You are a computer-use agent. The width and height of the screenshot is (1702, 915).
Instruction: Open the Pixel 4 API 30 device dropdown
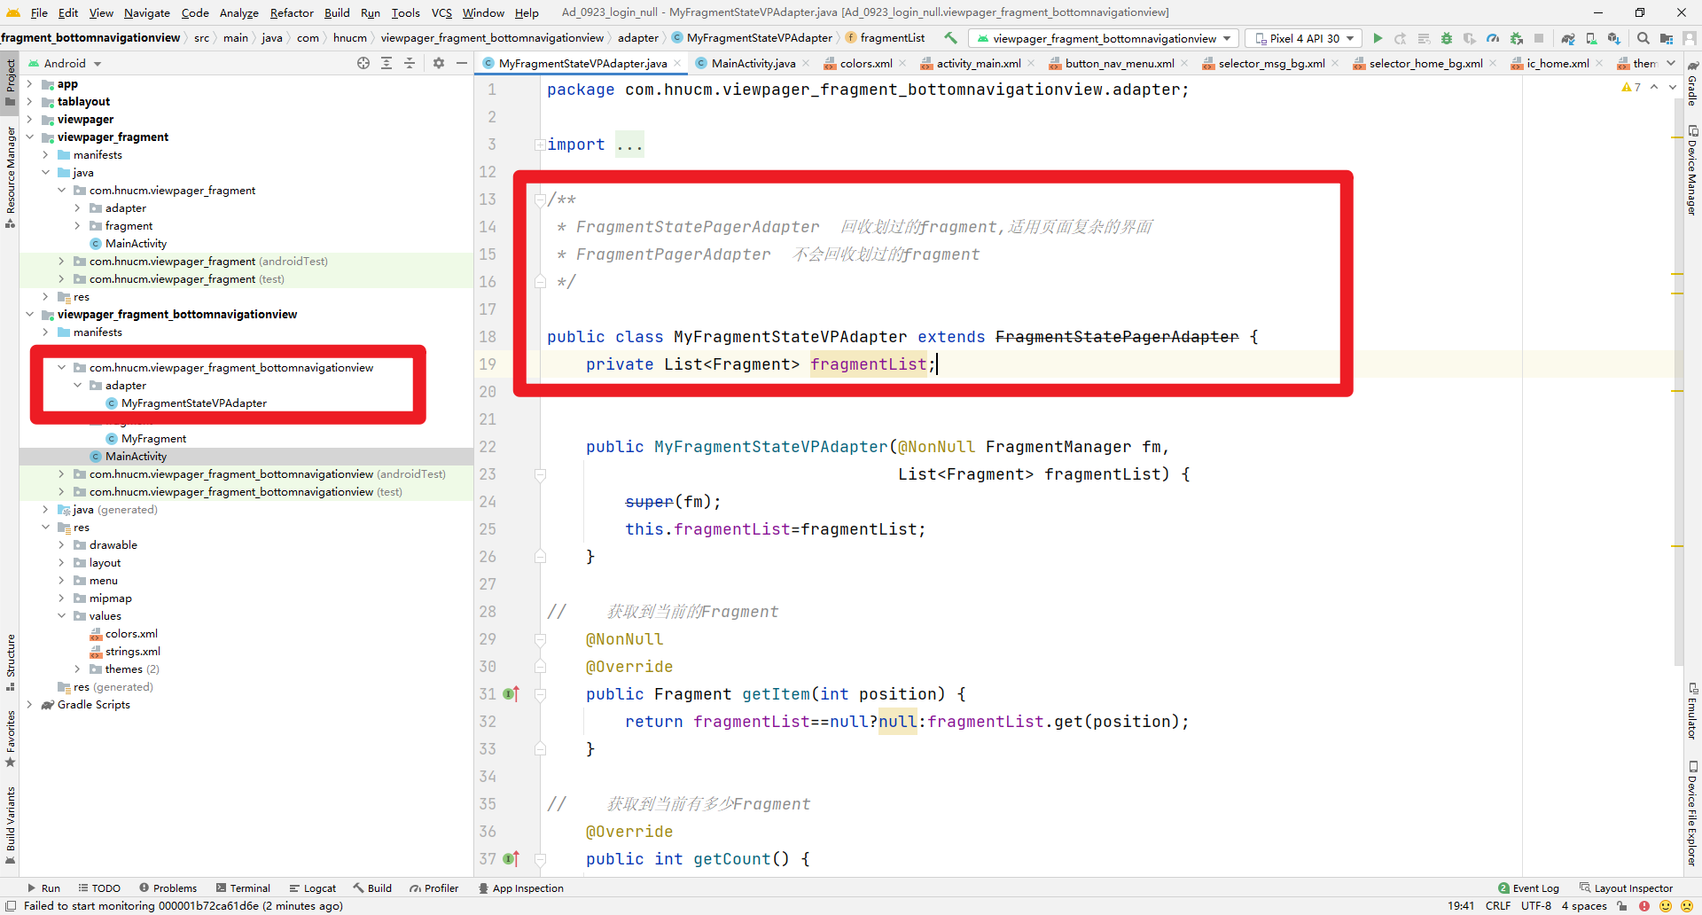[x=1304, y=38]
